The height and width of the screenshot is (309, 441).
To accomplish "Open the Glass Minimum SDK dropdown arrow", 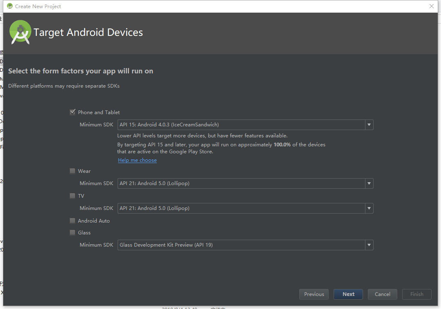I will click(369, 245).
